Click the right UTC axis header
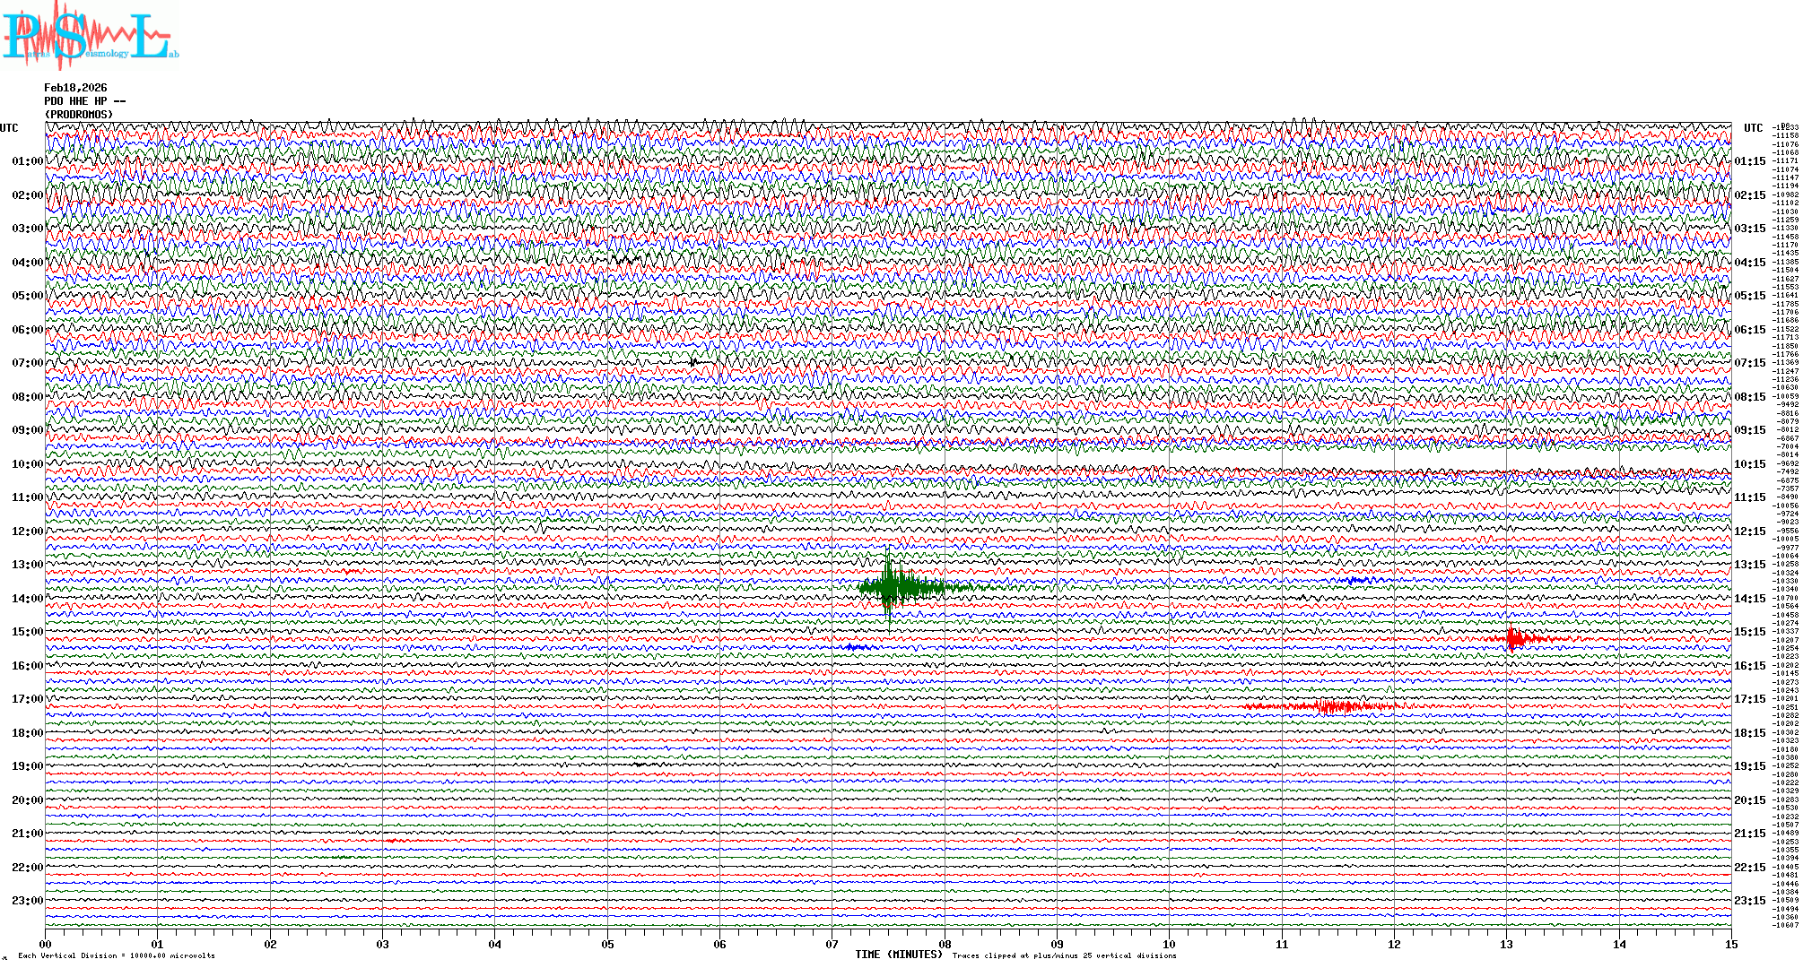Image resolution: width=1803 pixels, height=968 pixels. click(x=1753, y=128)
